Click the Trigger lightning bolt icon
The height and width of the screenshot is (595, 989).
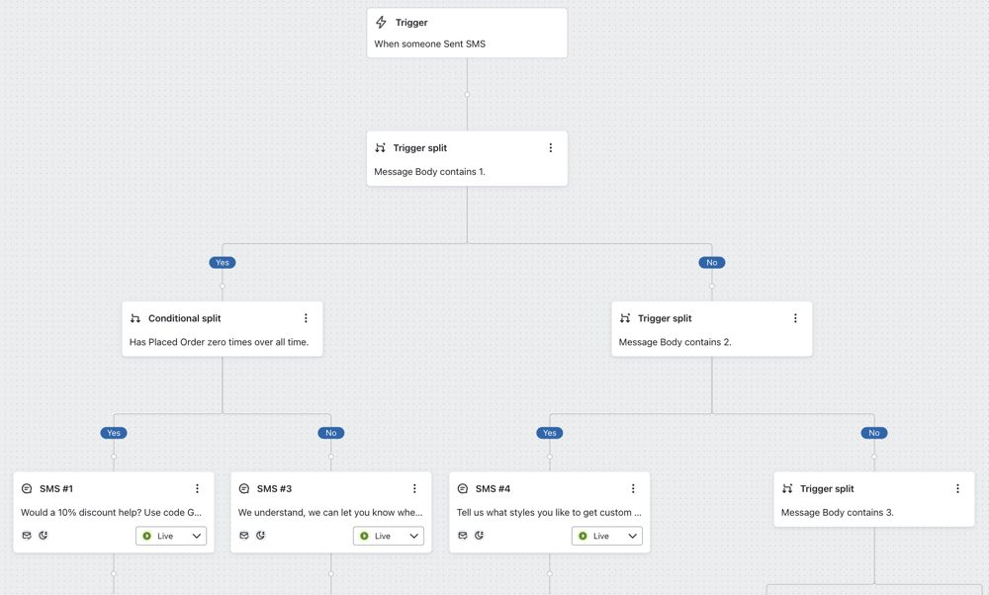[x=382, y=22]
